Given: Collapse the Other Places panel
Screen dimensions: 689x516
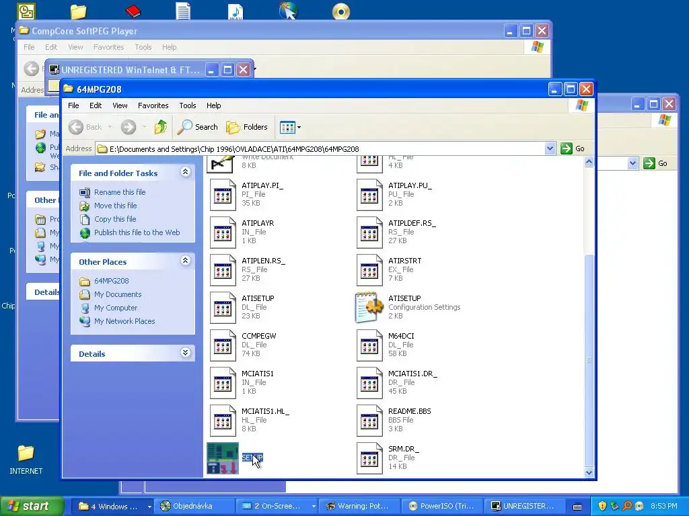Looking at the screenshot, I should 186,261.
